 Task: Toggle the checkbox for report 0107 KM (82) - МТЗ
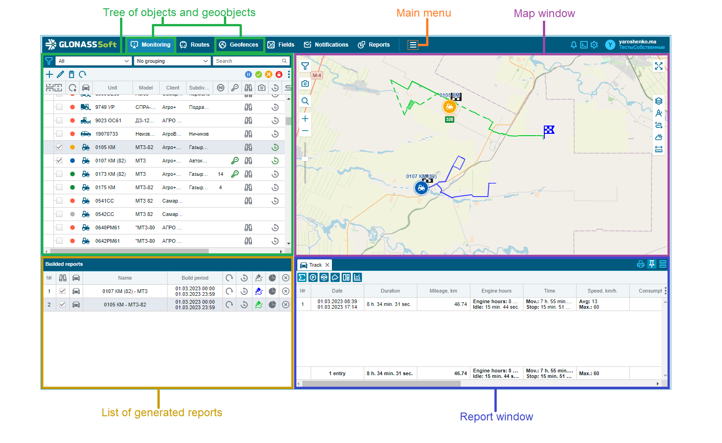62,291
